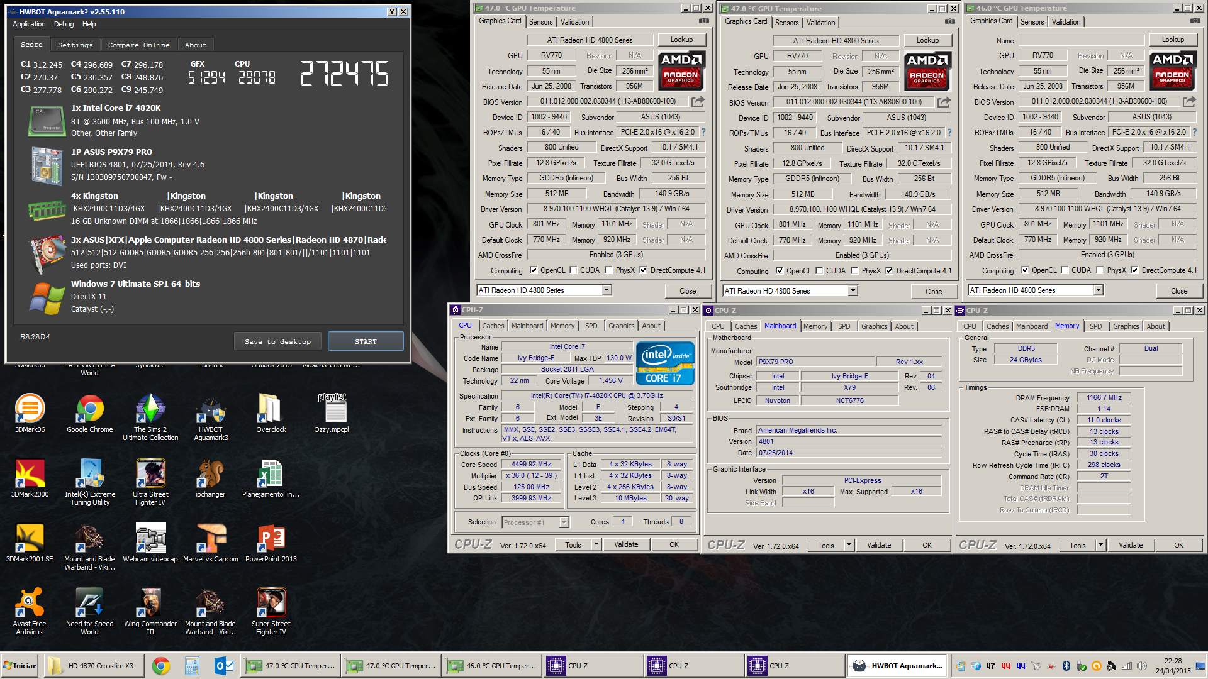Screen dimensions: 1208x679
Task: Open the ipchanger squirrel icon
Action: click(x=211, y=478)
